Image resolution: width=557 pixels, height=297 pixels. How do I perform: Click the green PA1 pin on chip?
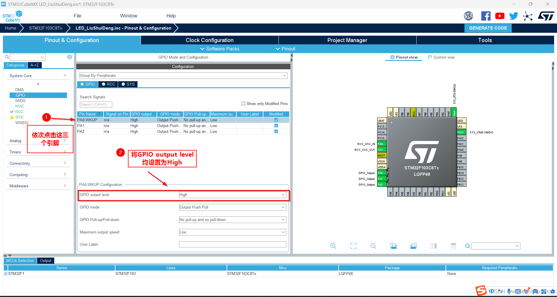coord(381,179)
